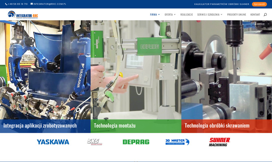This screenshot has height=162, width=272.
Task: Open Technologia obróbki skrawaniem red banner
Action: (227, 126)
